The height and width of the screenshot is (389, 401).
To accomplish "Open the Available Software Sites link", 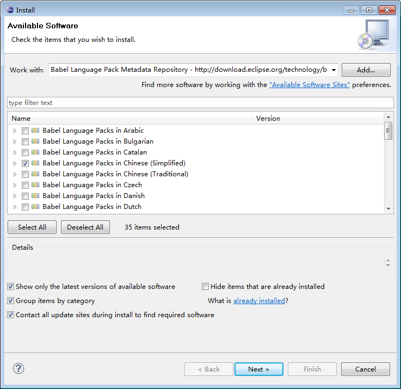I will (x=310, y=85).
